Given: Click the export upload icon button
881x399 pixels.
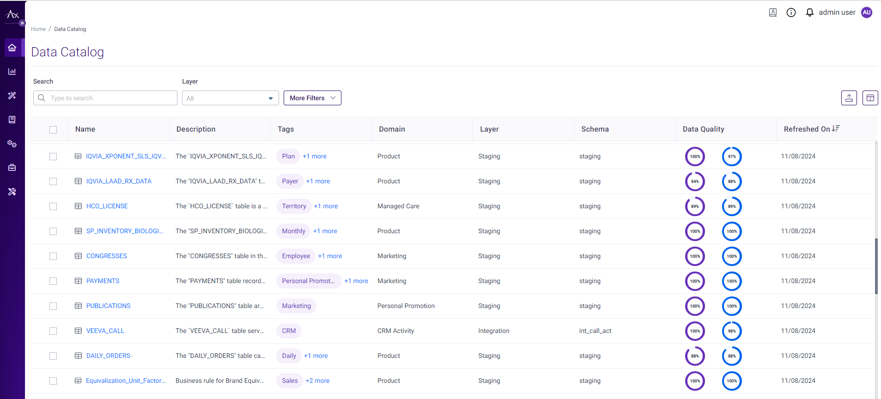Looking at the screenshot, I should (x=849, y=98).
